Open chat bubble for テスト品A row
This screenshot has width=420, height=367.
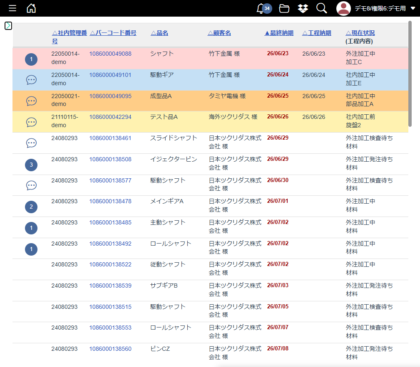(x=31, y=122)
